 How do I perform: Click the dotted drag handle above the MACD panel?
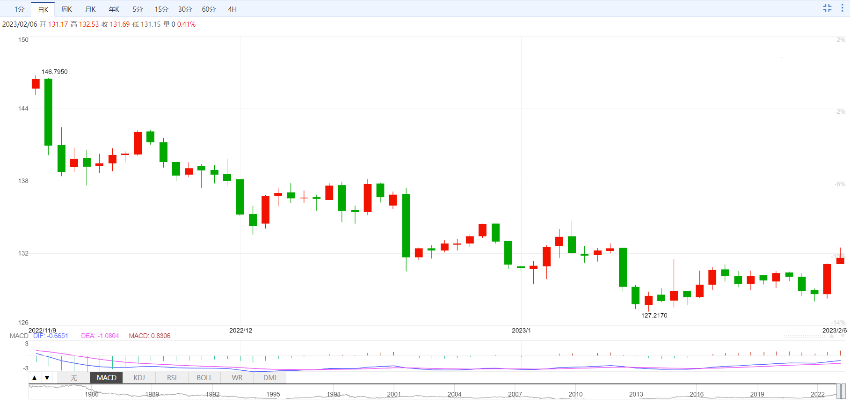click(804, 336)
